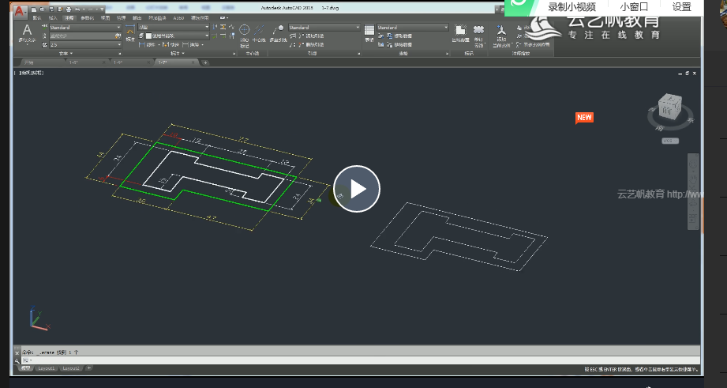
Task: Click the Dimension tool icon
Action: point(130,32)
